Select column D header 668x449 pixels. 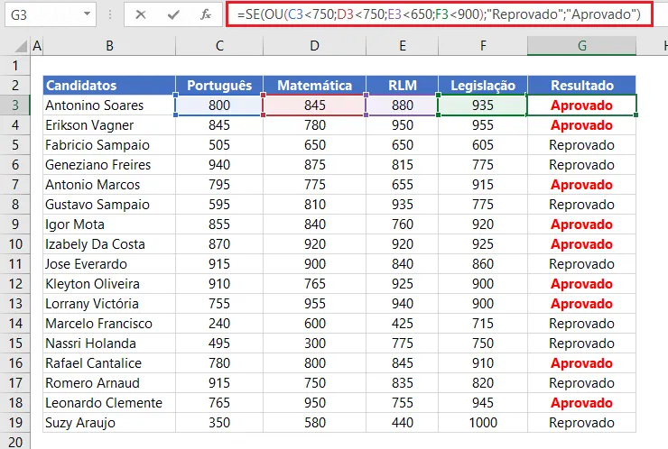tap(314, 46)
